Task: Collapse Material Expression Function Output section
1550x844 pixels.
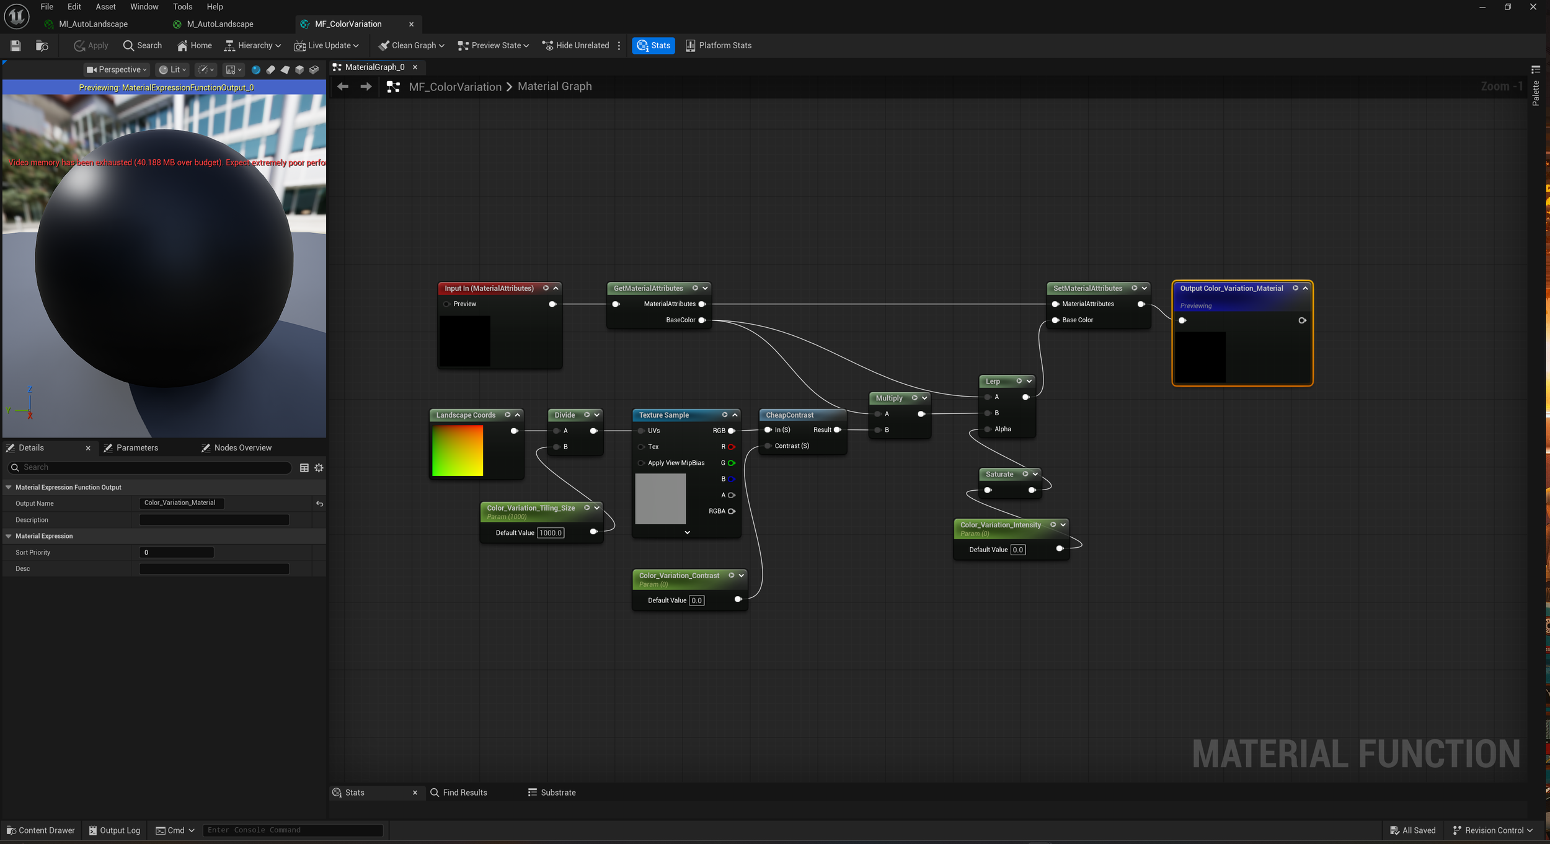Action: tap(9, 488)
